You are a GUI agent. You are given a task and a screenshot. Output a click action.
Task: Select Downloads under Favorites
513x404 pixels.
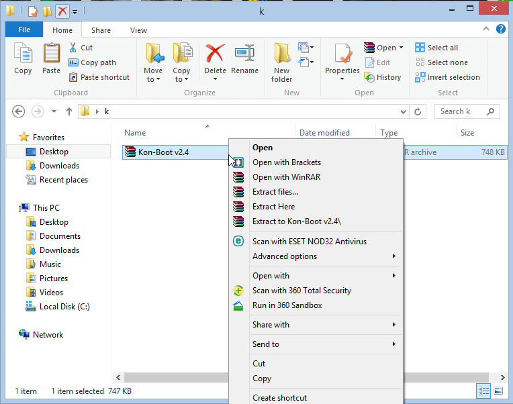(x=58, y=166)
